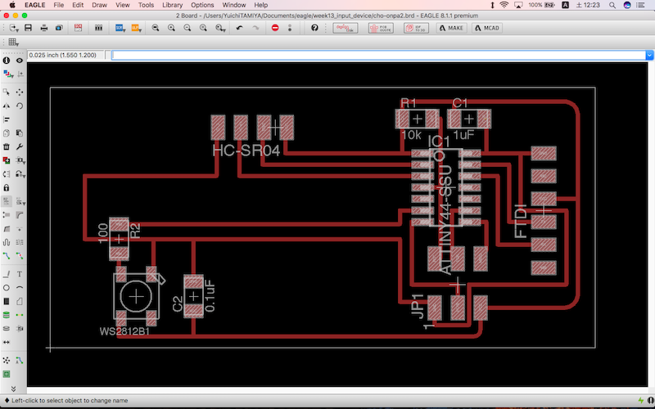Click the MCAD button
This screenshot has height=409, width=655.
487,28
